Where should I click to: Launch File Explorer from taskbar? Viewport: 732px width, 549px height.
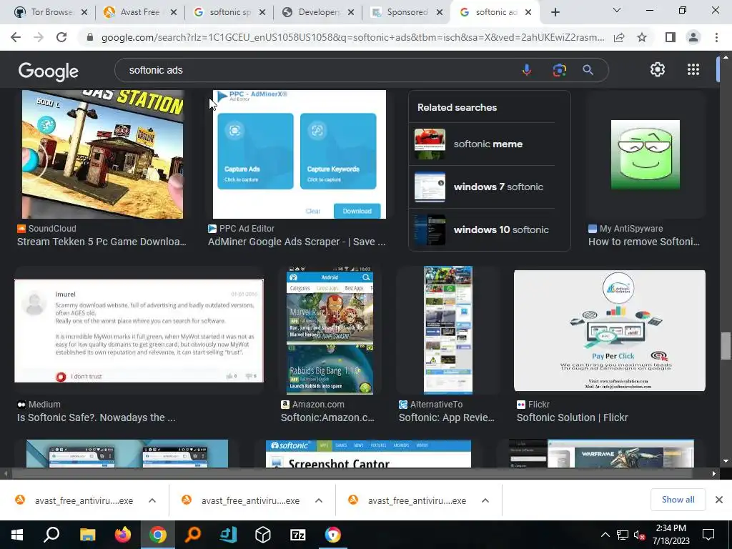87,535
